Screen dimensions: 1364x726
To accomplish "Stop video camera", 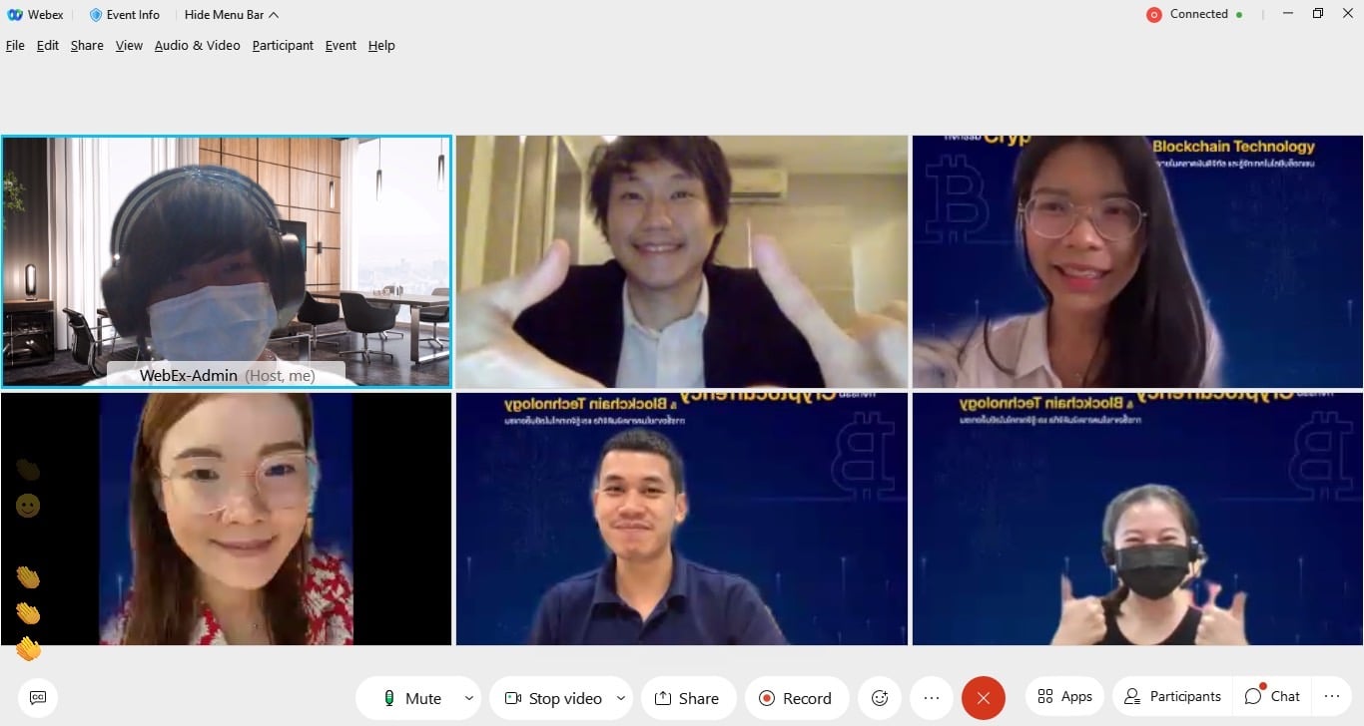I will [x=552, y=698].
